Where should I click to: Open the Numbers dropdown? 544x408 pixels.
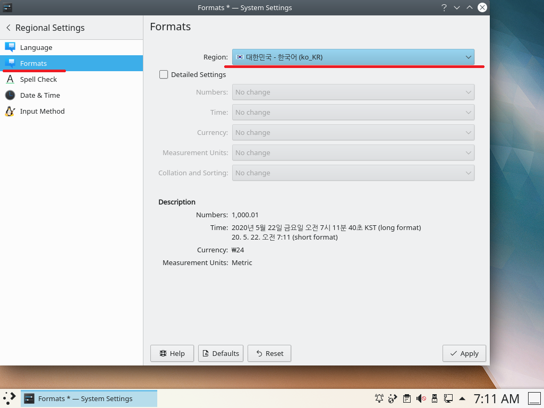point(353,92)
